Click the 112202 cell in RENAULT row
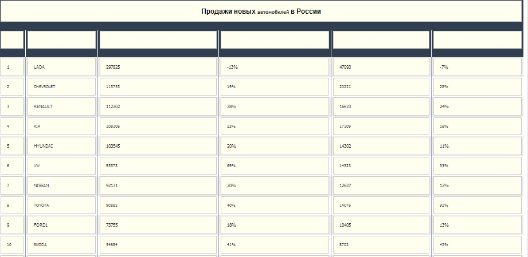The image size is (528, 257). [x=158, y=106]
